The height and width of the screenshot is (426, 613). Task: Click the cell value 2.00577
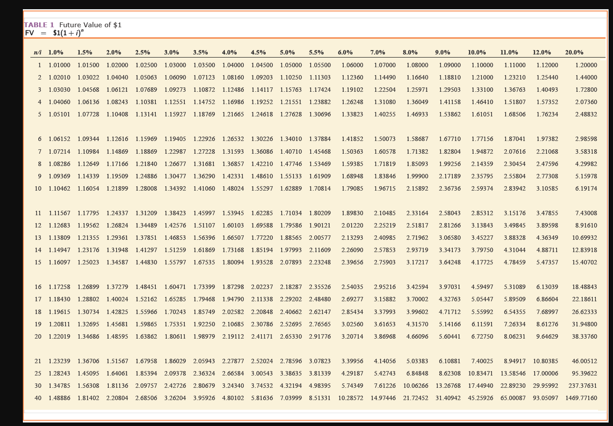pos(320,238)
